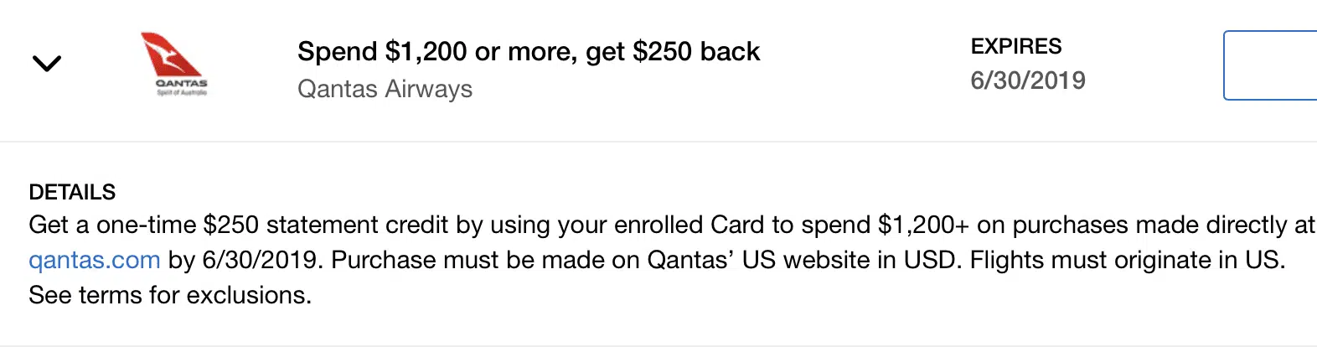Click the "Flights must originate in US." sentence
This screenshot has width=1317, height=347.
[1127, 260]
